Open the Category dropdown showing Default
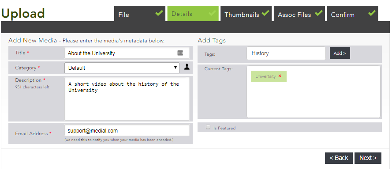 pyautogui.click(x=122, y=68)
